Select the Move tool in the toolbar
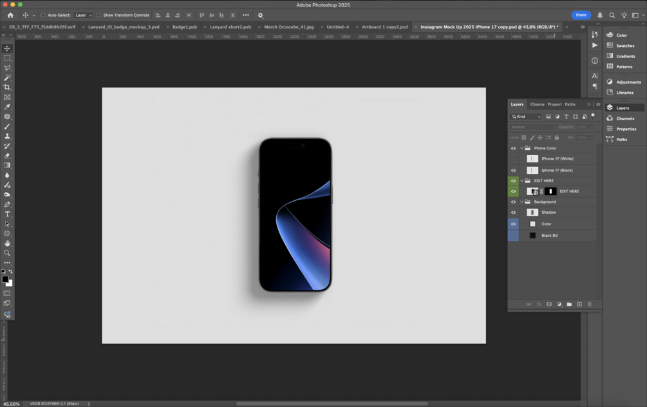The image size is (647, 407). click(x=7, y=48)
